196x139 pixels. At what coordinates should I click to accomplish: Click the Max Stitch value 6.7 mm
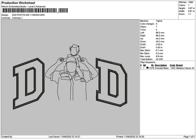(x=159, y=50)
